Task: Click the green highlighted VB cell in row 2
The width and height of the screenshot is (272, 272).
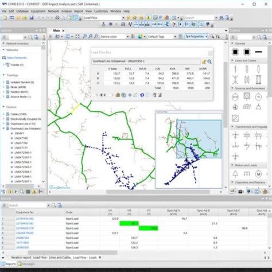Action: tap(129, 223)
